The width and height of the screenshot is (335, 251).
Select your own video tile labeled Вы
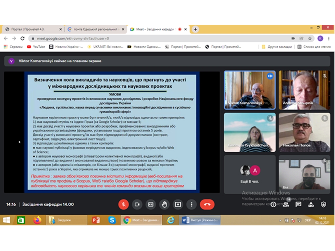click(x=305, y=175)
